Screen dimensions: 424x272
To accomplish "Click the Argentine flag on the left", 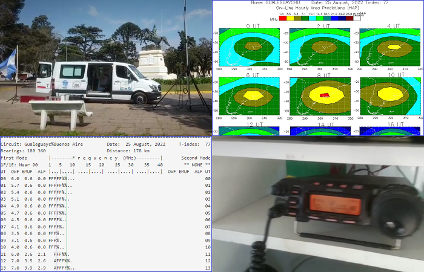I will point(8,63).
